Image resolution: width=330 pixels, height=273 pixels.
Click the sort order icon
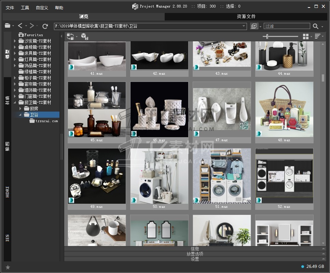tap(318, 37)
